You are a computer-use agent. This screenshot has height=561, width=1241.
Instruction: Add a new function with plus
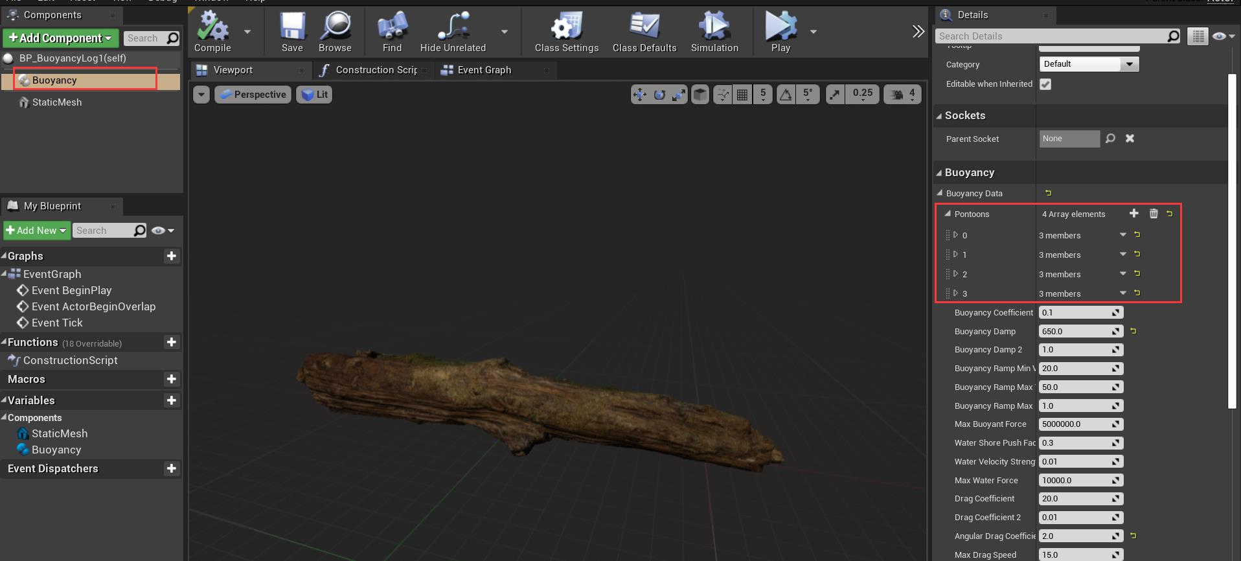pos(172,342)
